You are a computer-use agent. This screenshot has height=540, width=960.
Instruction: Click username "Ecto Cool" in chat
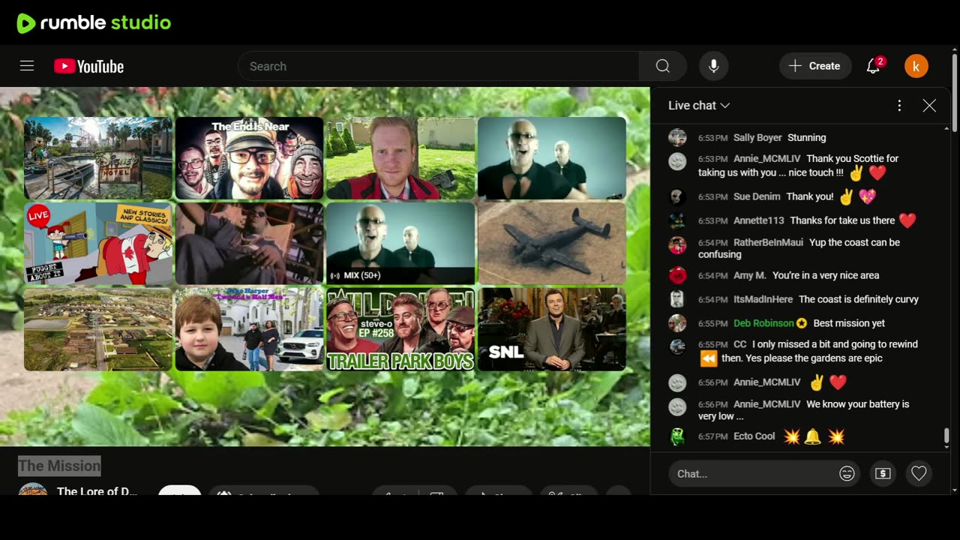coord(754,436)
